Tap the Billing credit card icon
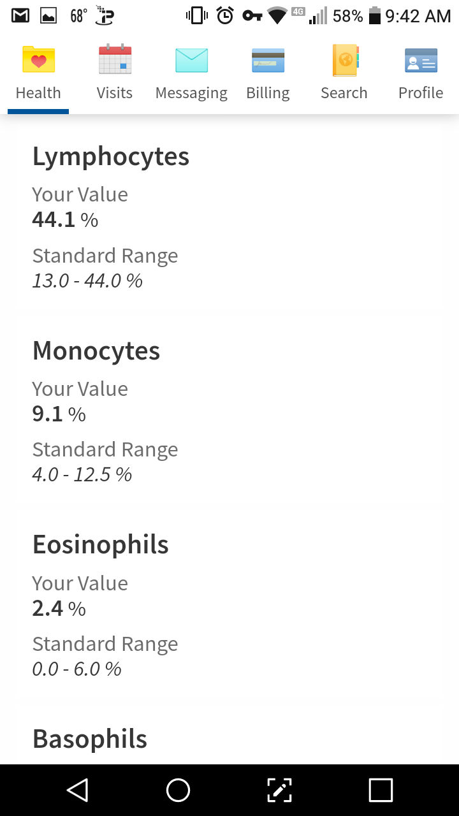The width and height of the screenshot is (459, 816). pos(268,60)
